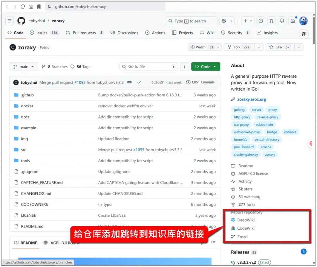This screenshot has width=317, height=267.
Task: Visit zoraxy.aroz.org website link
Action: click(252, 99)
